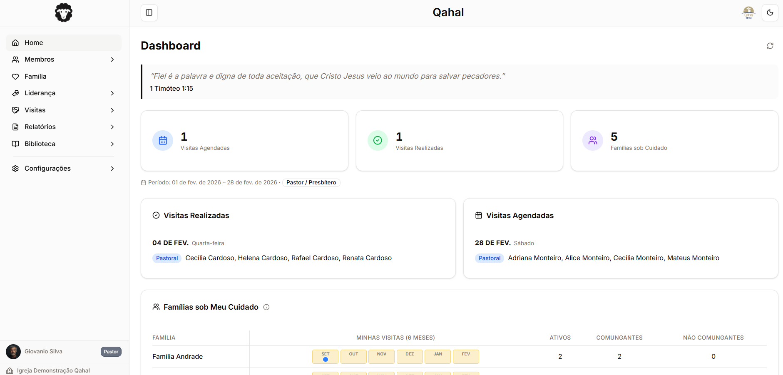This screenshot has height=375, width=783.
Task: Click the refresh icon beside Dashboard
Action: click(770, 45)
